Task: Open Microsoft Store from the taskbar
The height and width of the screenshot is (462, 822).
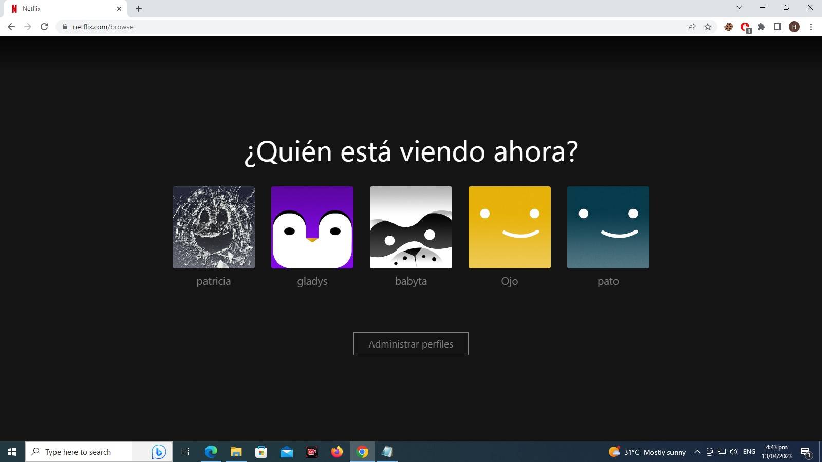Action: click(261, 452)
